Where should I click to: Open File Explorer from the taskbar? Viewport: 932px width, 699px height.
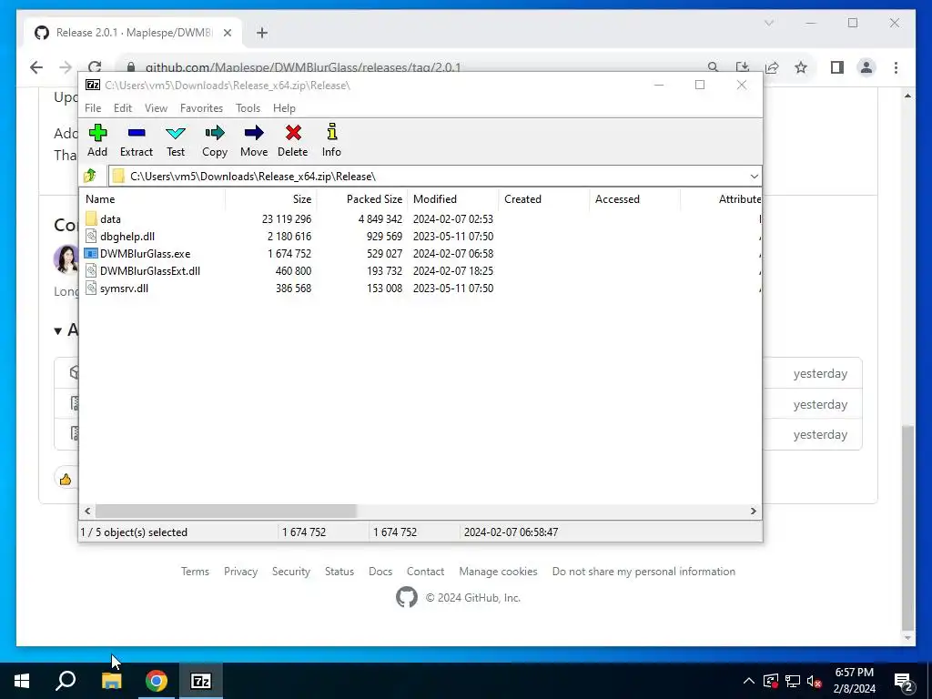(112, 681)
